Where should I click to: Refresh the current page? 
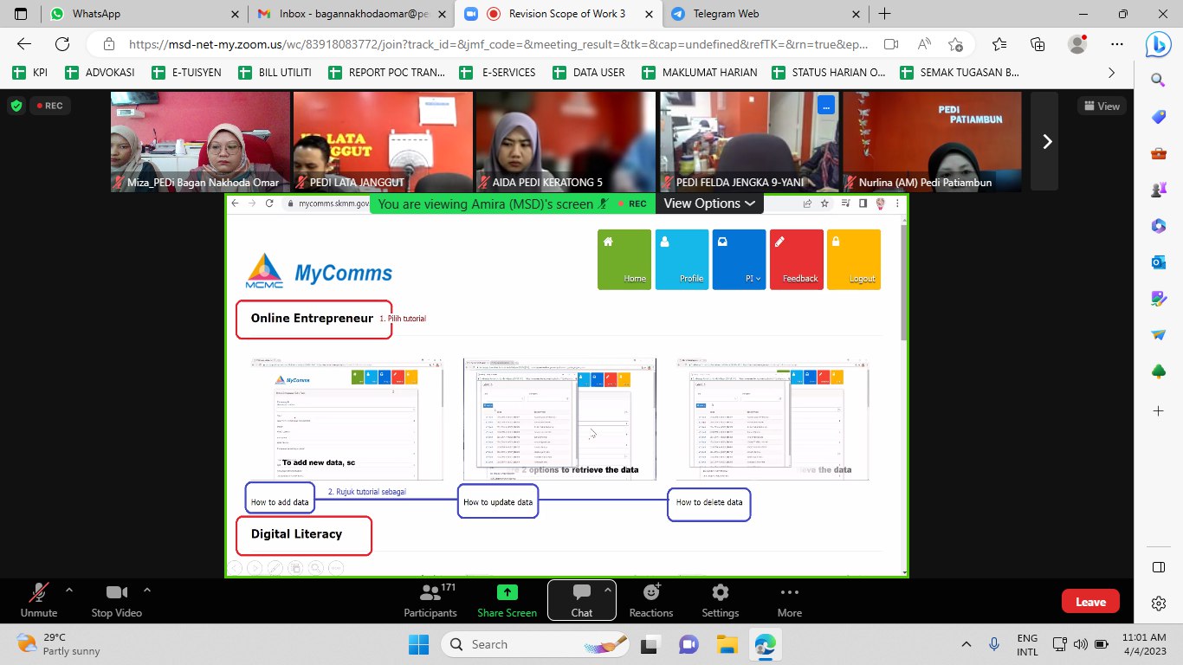coord(62,44)
